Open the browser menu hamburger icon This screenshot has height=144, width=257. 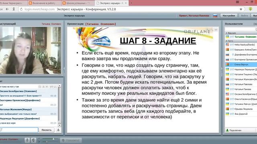237,2
